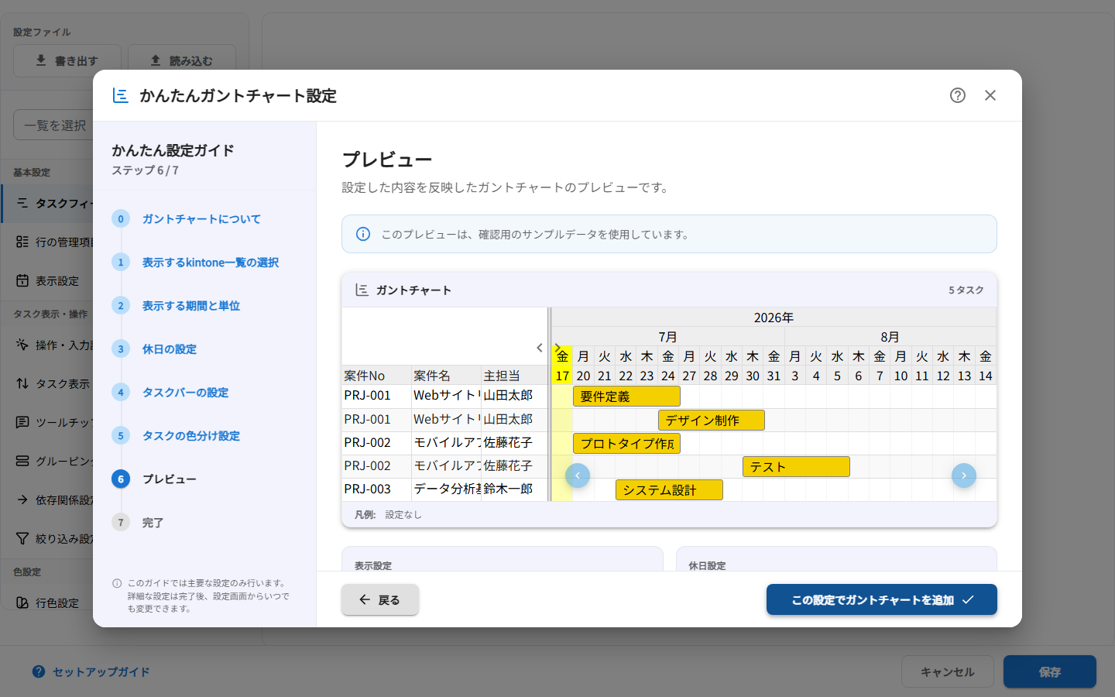
Task: Open 行の管理項目 sidebar item in background
Action: 47,242
